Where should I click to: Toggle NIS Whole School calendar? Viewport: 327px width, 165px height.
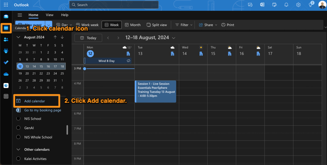click(18, 137)
